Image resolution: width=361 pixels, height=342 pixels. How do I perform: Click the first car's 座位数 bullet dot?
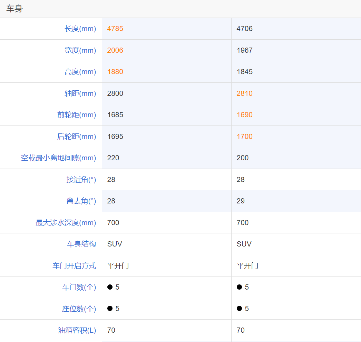[x=110, y=309]
